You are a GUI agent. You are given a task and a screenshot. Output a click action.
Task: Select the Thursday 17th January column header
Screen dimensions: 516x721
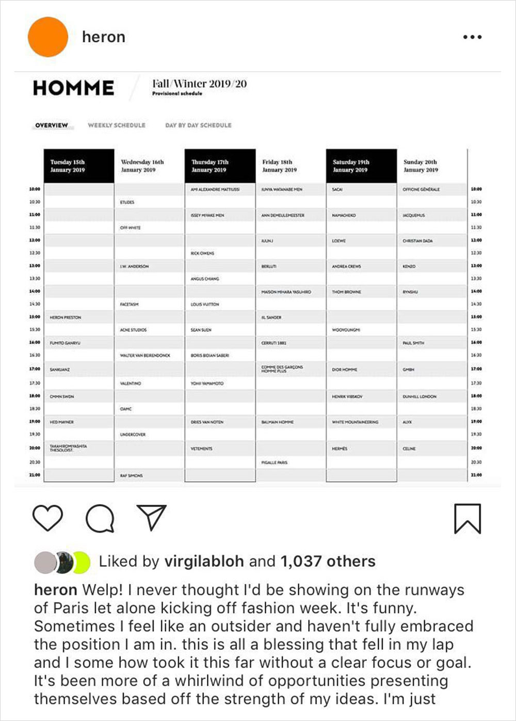click(x=220, y=166)
